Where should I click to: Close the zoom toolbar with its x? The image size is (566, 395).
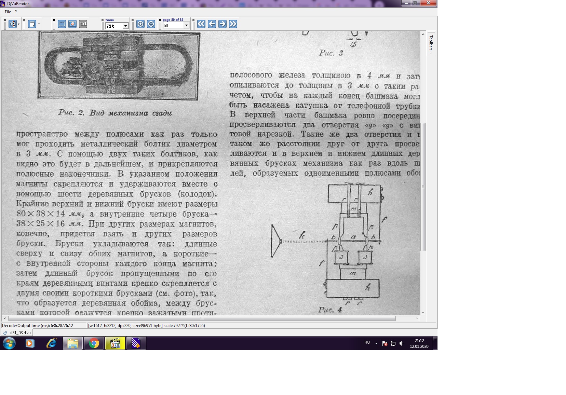tap(103, 20)
